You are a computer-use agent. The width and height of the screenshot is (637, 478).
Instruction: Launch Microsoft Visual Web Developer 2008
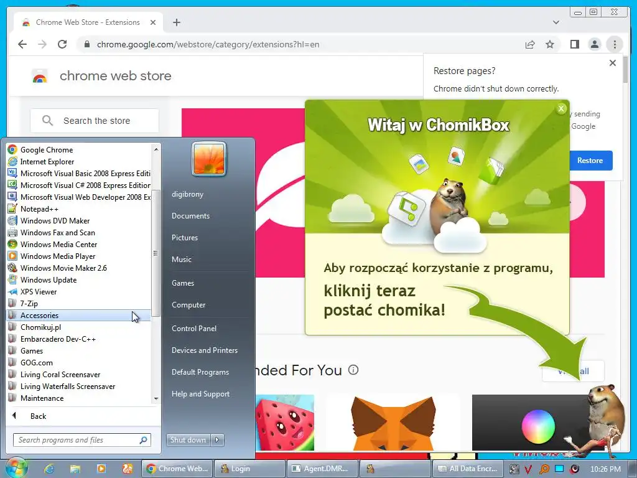pyautogui.click(x=79, y=197)
